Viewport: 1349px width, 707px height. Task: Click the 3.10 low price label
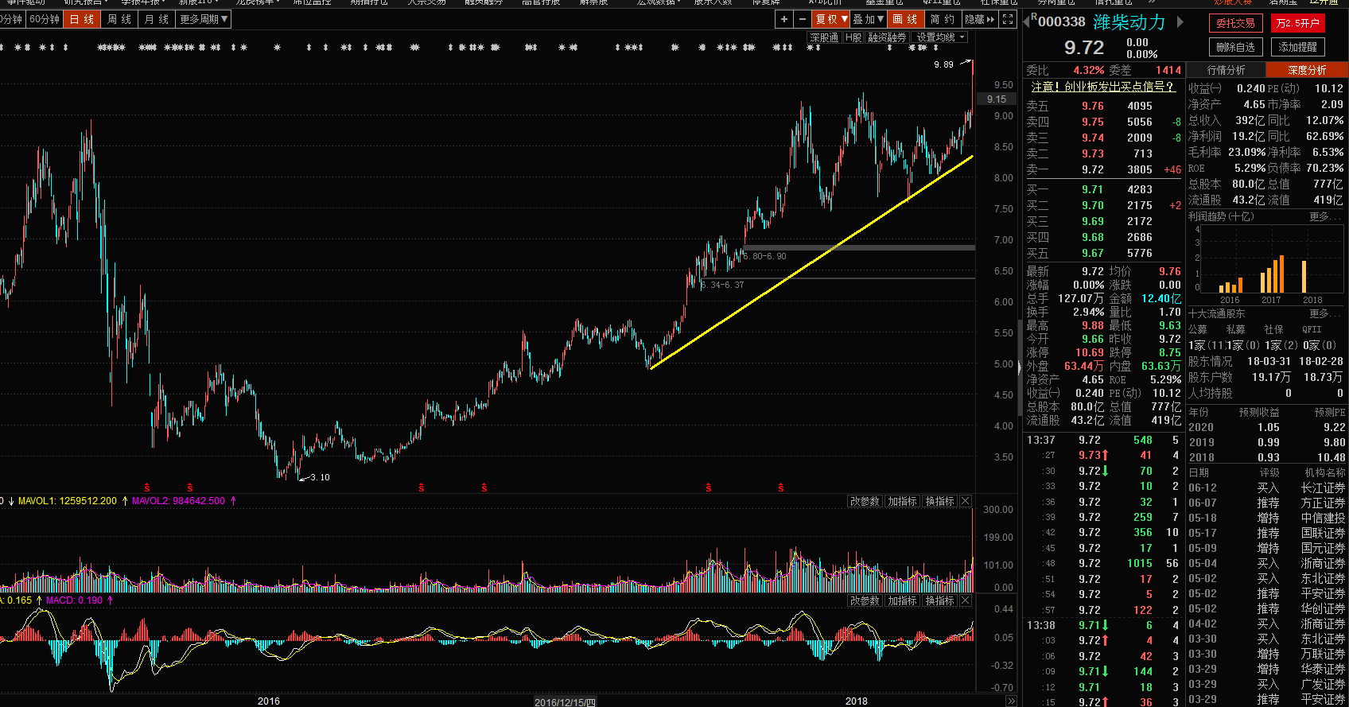[x=320, y=477]
